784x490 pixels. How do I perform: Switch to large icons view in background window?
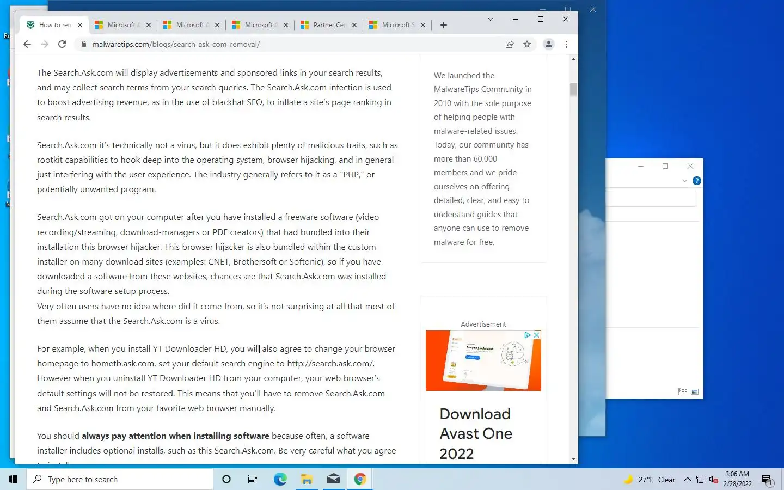click(x=695, y=391)
